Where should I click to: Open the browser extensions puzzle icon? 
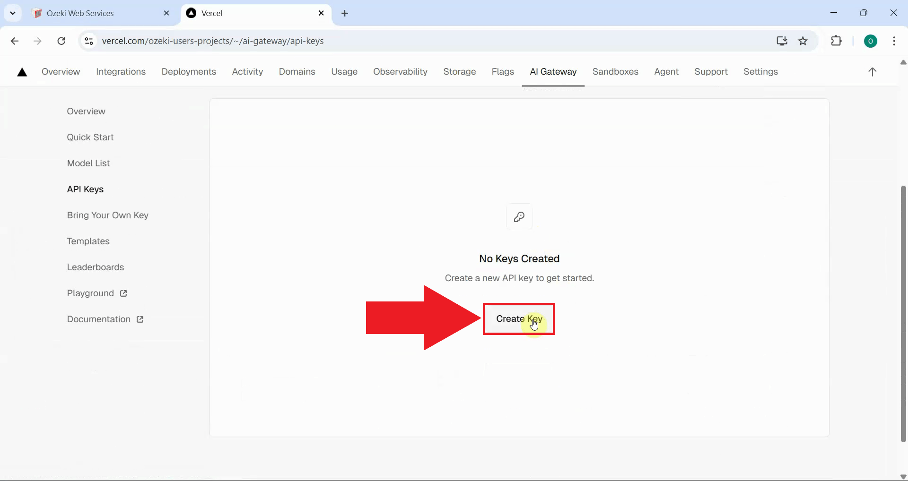pyautogui.click(x=837, y=41)
